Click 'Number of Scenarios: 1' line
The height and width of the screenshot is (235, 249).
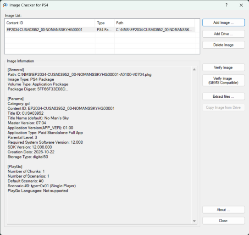coord(28,176)
